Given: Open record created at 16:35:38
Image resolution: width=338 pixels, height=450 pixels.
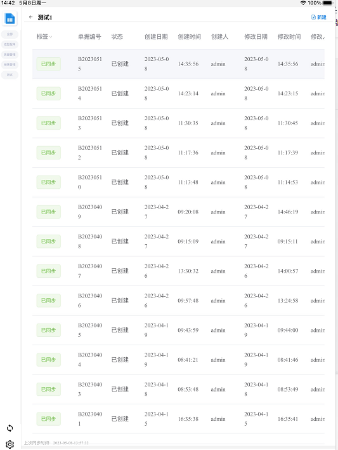Looking at the screenshot, I should pyautogui.click(x=178, y=419).
